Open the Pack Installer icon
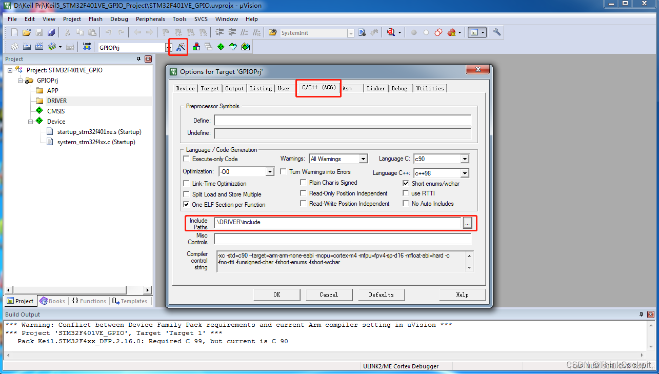Screen dimensions: 659x374 [246, 47]
